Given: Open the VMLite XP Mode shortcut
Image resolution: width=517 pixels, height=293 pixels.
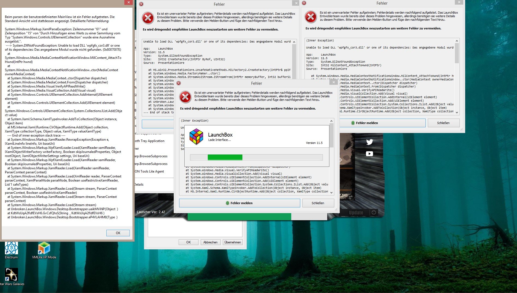Looking at the screenshot, I should (x=44, y=250).
